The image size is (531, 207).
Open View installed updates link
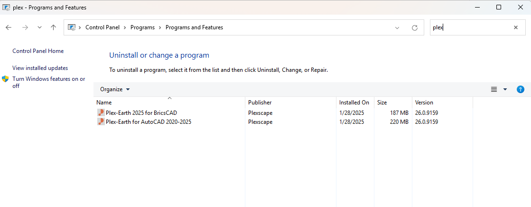coord(40,68)
